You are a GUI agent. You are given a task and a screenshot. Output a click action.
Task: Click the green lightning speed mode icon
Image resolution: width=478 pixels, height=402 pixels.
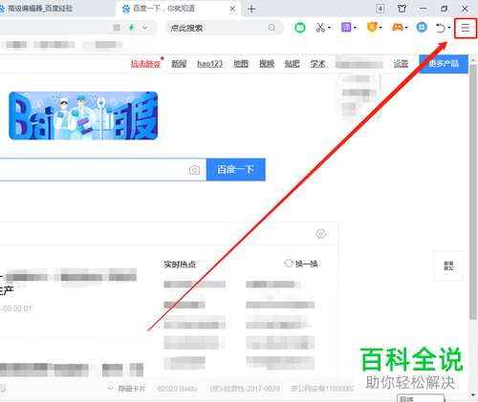click(131, 28)
